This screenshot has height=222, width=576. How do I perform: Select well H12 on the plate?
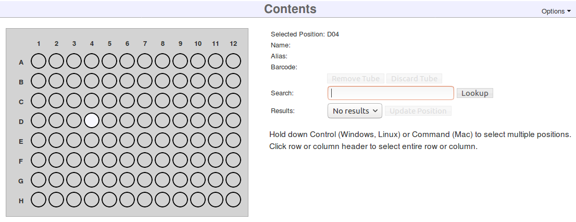pyautogui.click(x=233, y=200)
